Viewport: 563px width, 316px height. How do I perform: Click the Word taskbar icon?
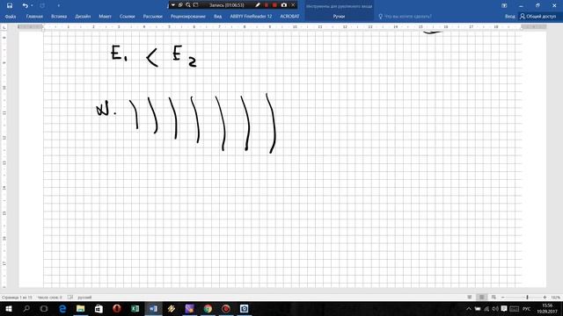pos(153,308)
